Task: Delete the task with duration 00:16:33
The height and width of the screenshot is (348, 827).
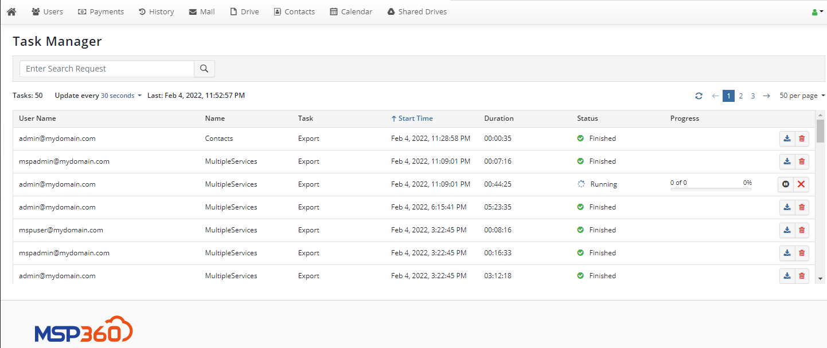Action: (802, 253)
